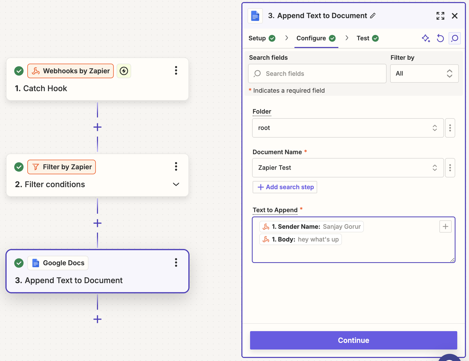
Task: Open the Folder root dropdown
Action: point(348,128)
